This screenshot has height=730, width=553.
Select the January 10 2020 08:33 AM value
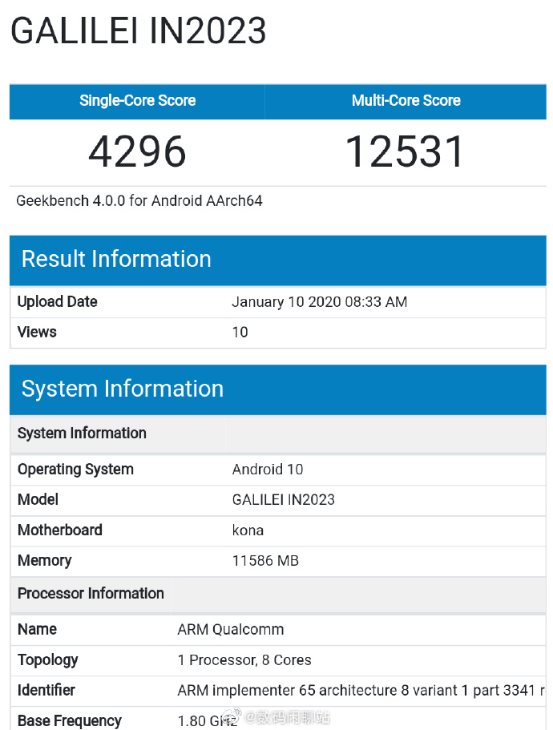(x=319, y=301)
